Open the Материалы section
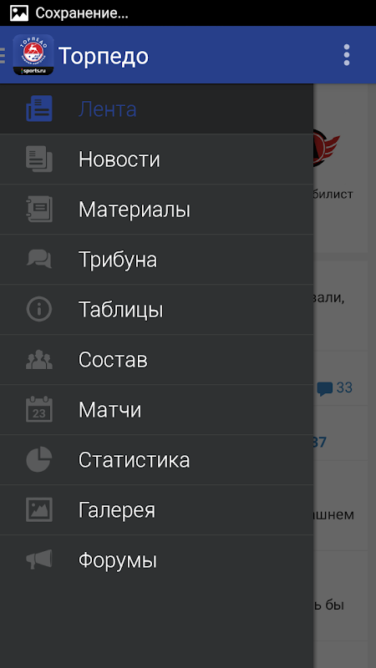The image size is (376, 668). [156, 210]
